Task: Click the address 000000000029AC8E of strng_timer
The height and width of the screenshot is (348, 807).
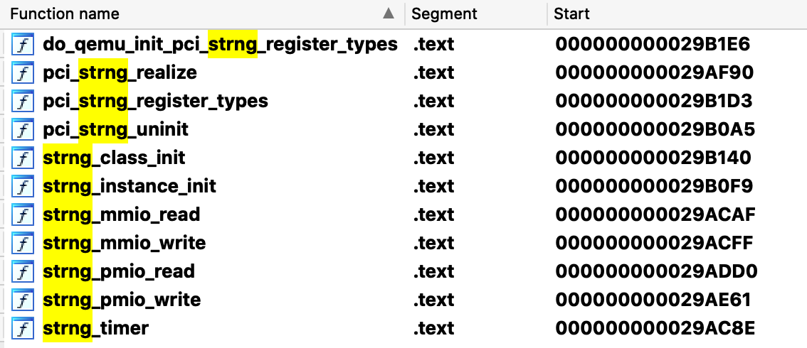Action: (x=653, y=329)
